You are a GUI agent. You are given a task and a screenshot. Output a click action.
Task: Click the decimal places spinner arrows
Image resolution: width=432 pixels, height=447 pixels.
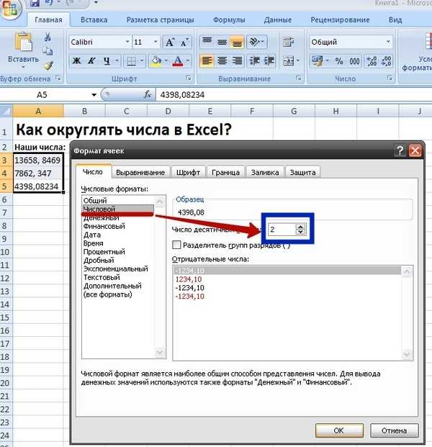[300, 229]
